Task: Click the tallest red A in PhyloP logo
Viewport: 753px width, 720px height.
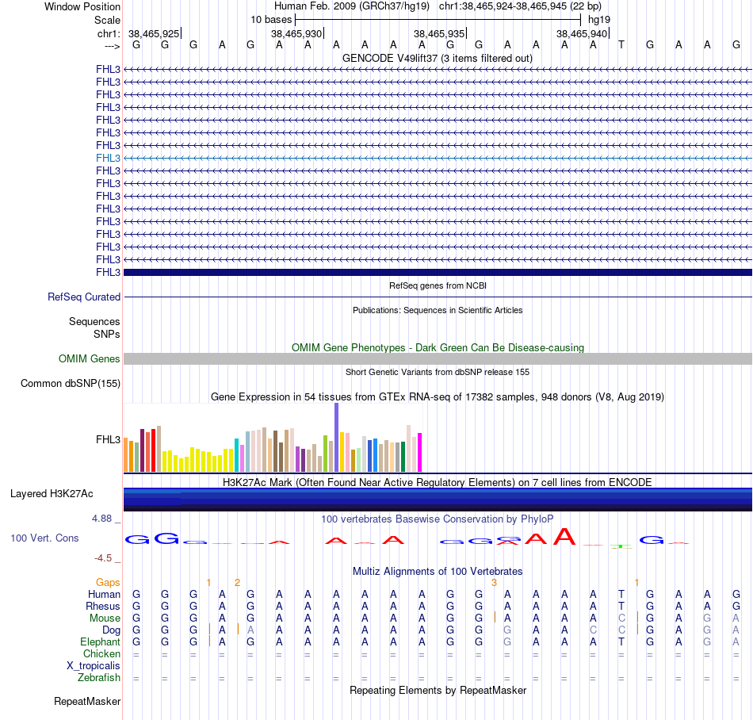Action: (564, 536)
